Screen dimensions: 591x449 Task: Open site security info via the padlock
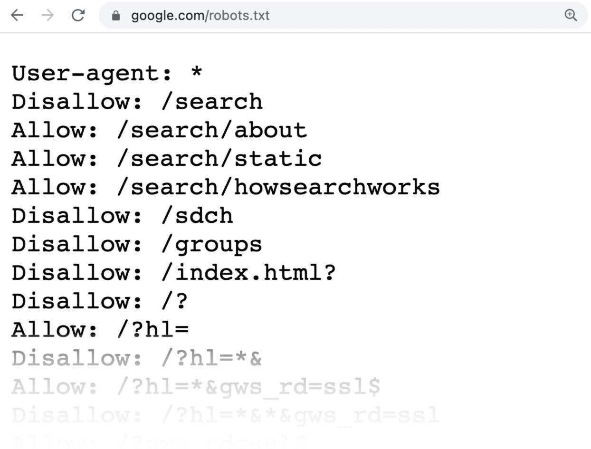point(115,15)
